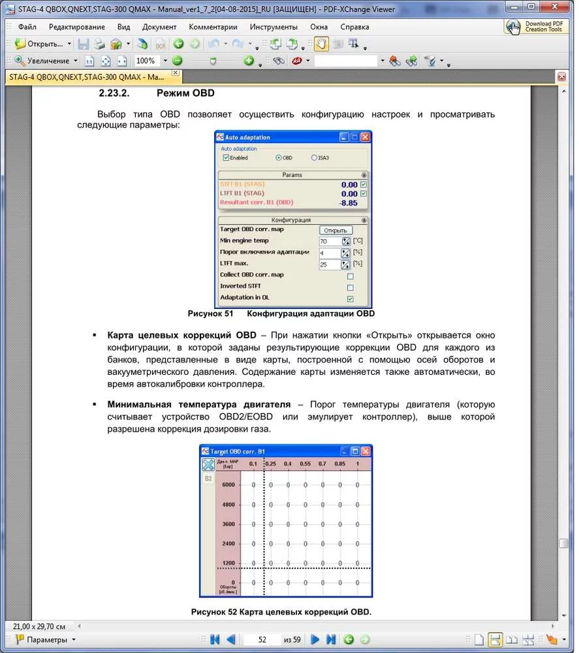This screenshot has height=653, width=579.
Task: Click Download PDF Creation Tools button
Action: point(536,27)
